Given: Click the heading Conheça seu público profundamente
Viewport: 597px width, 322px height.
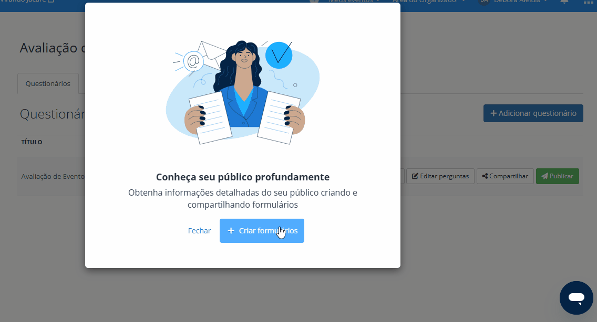Looking at the screenshot, I should [243, 177].
